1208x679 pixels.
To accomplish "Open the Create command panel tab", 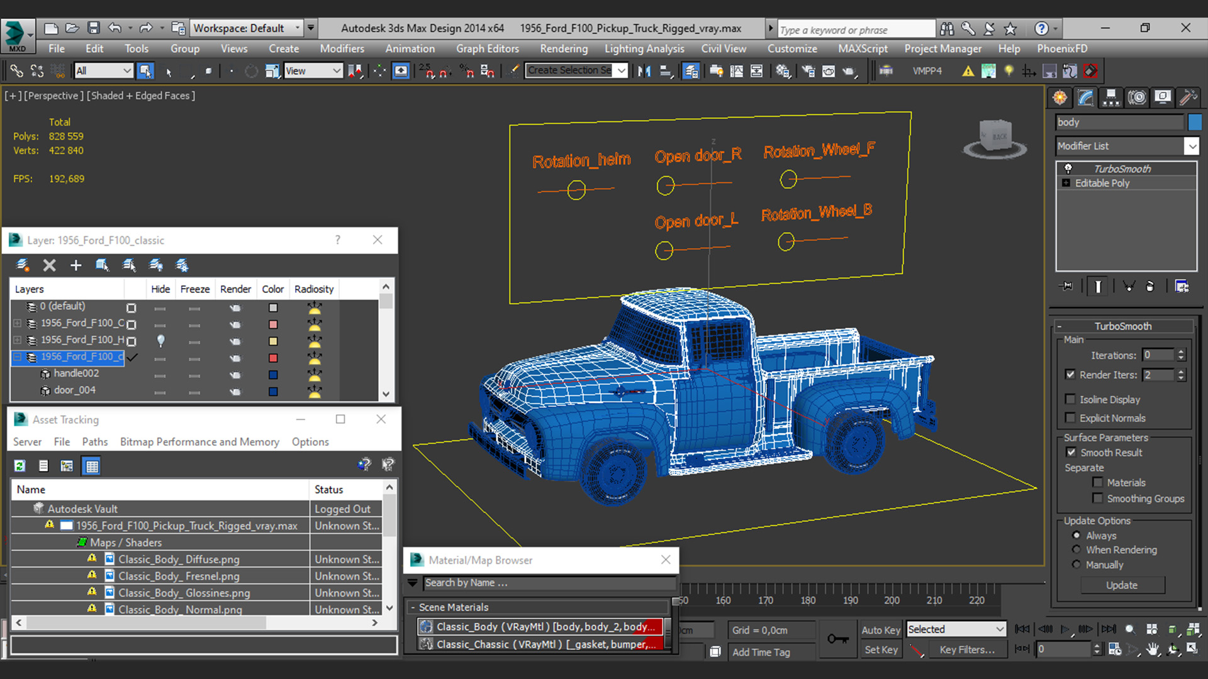I will click(1060, 97).
